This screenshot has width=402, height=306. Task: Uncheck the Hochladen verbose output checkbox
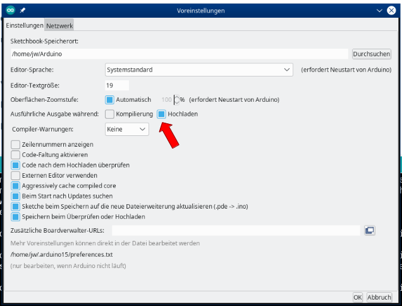162,114
